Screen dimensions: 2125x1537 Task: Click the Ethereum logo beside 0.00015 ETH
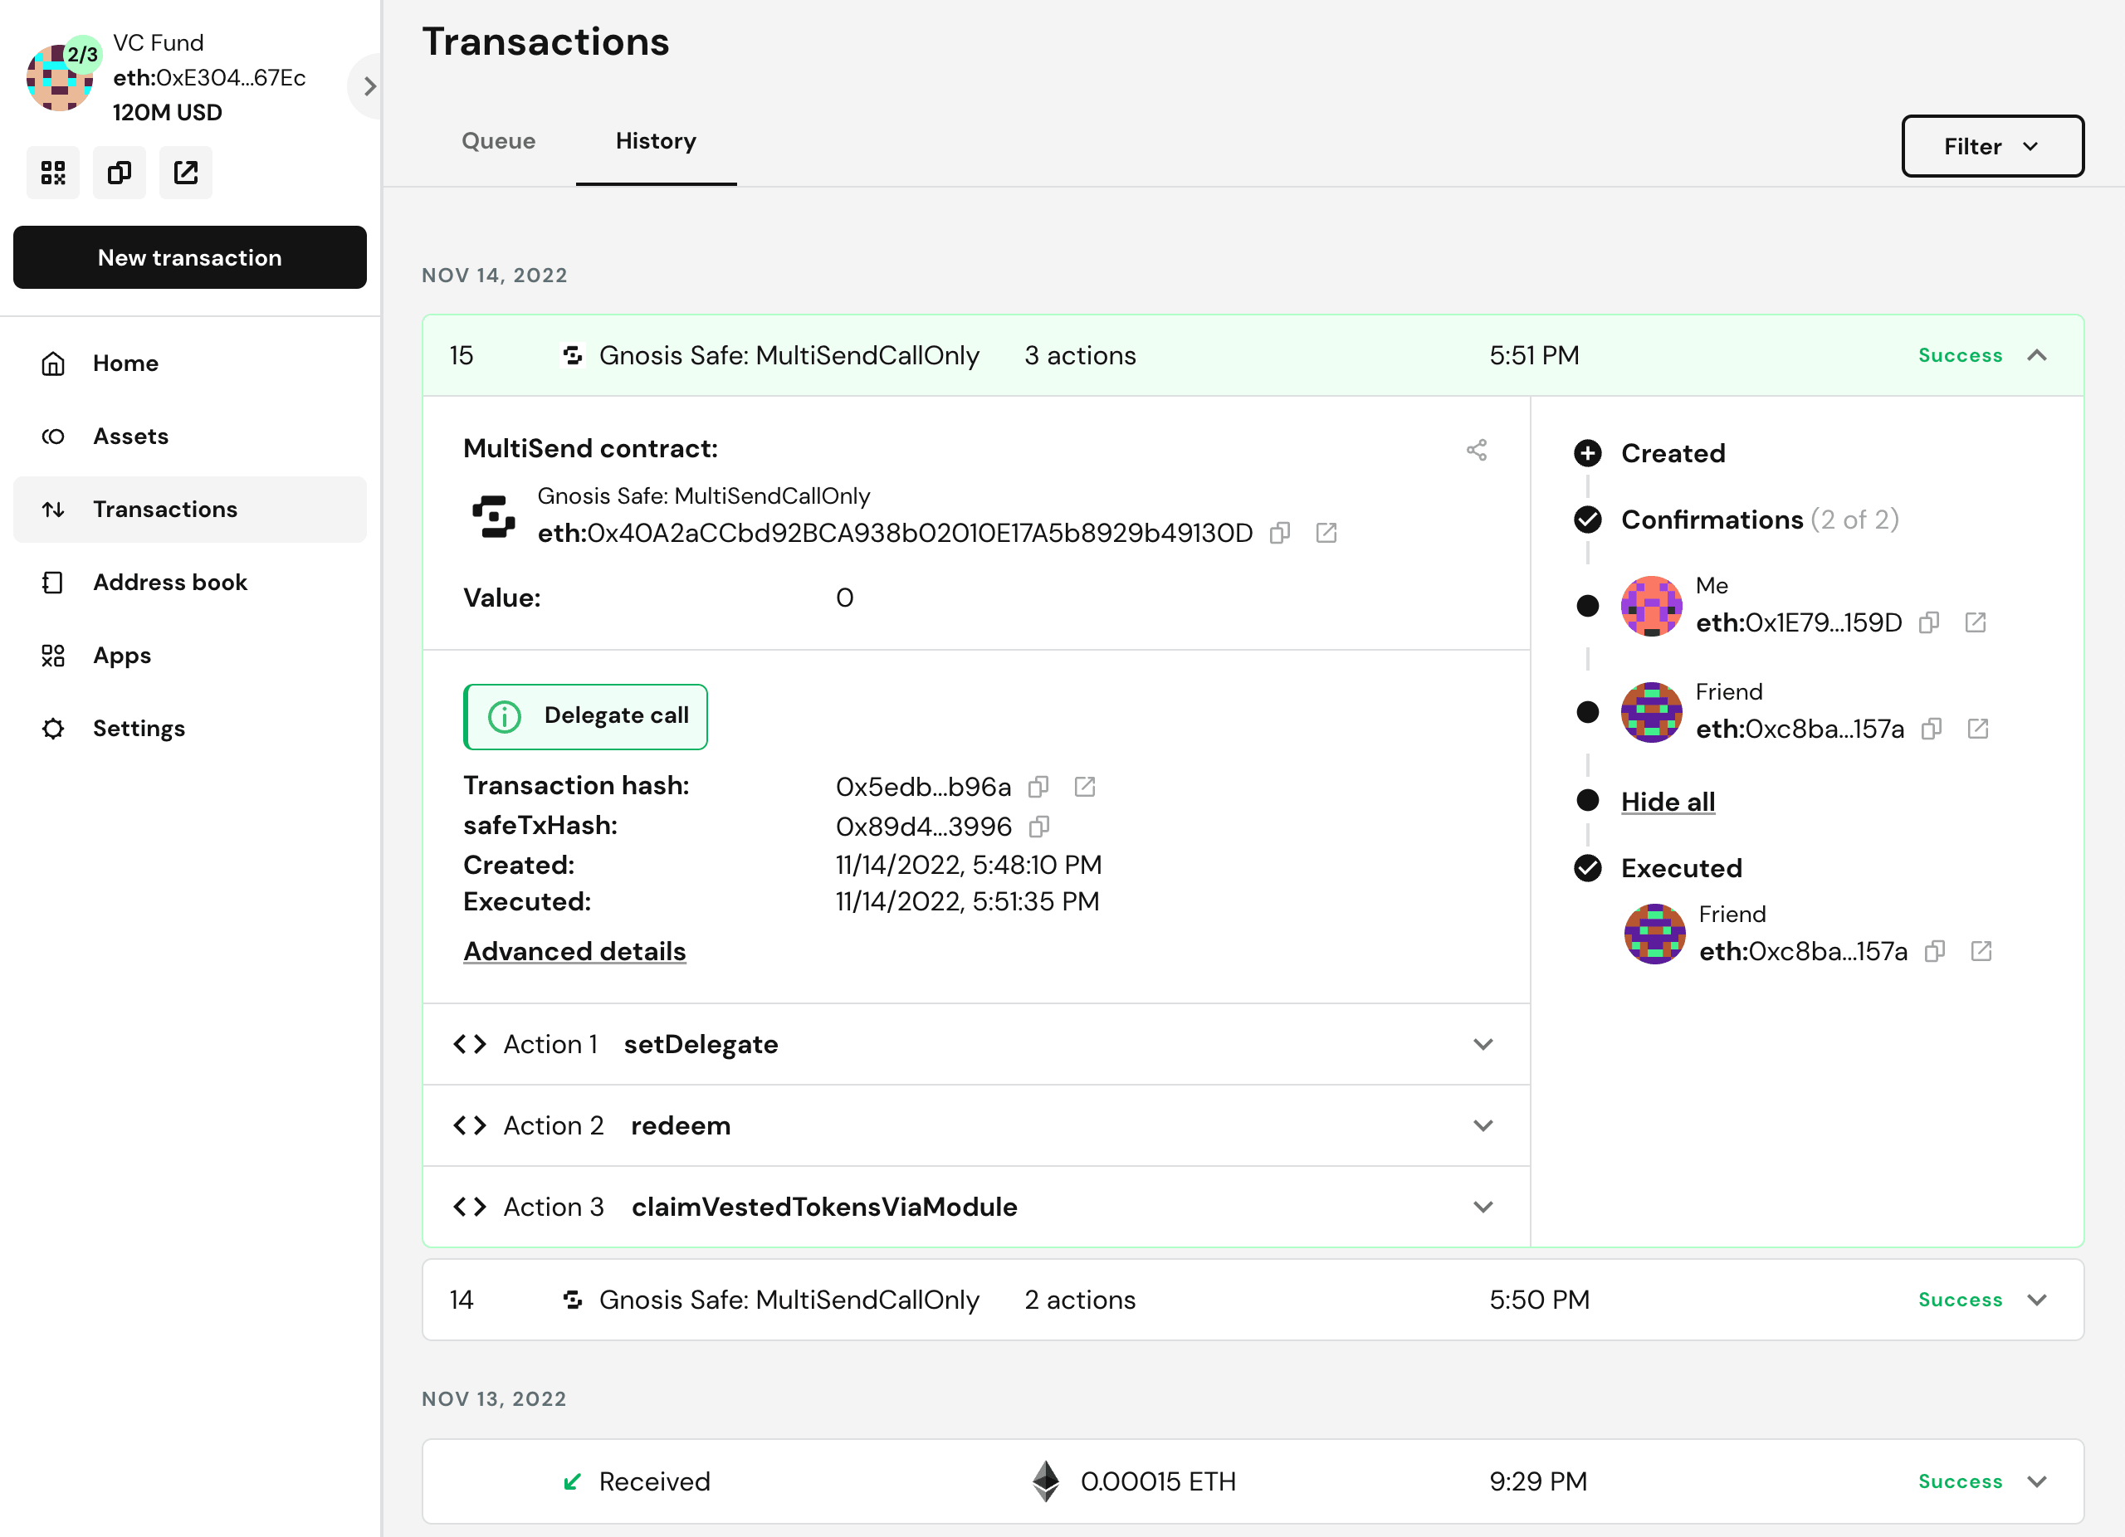pos(1046,1483)
